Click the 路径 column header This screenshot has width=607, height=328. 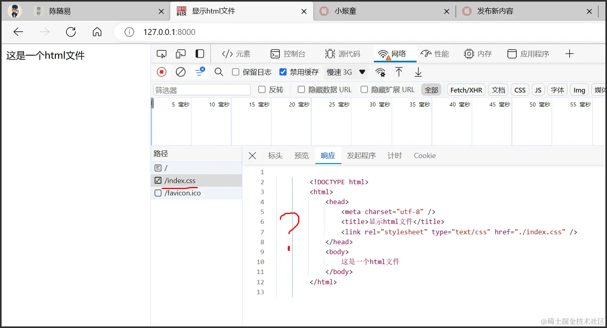coord(197,154)
